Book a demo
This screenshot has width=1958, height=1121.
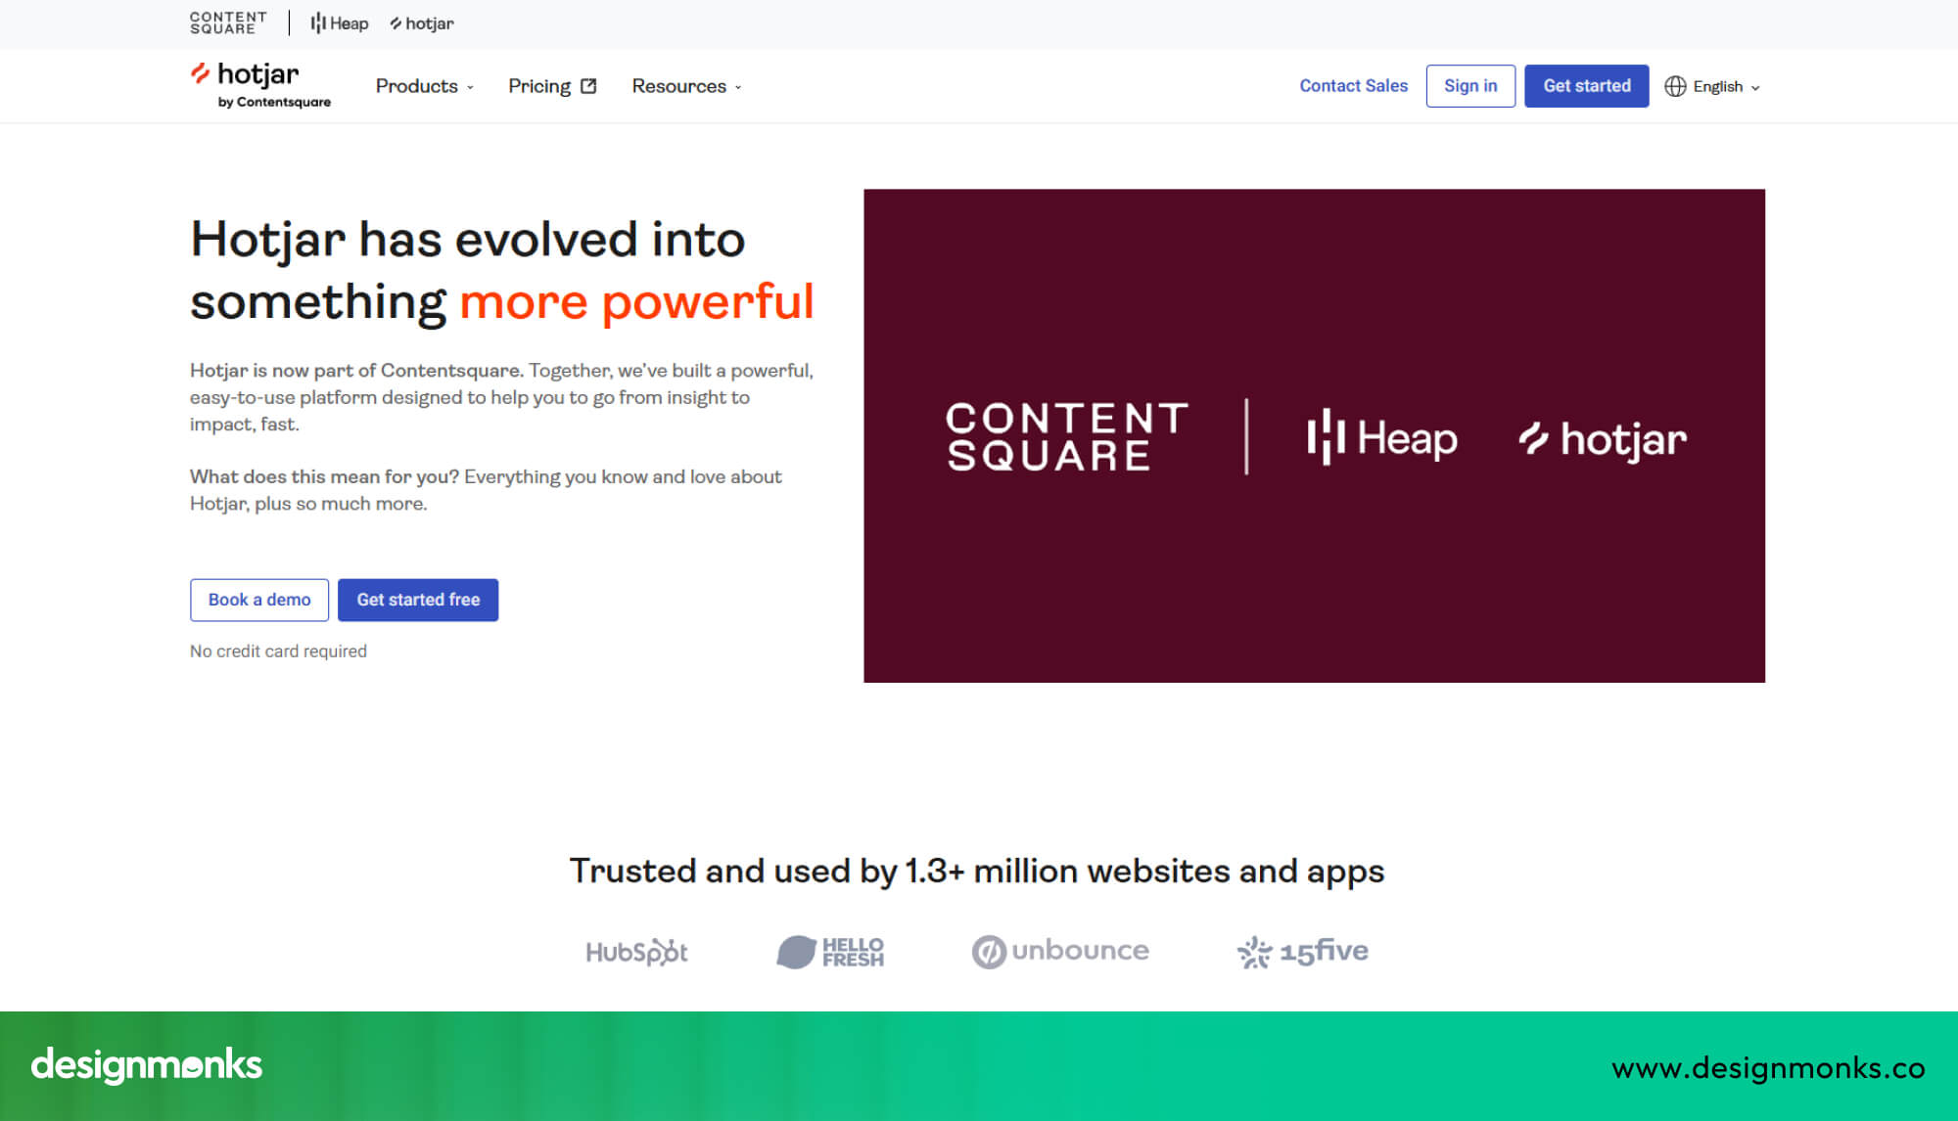259,600
